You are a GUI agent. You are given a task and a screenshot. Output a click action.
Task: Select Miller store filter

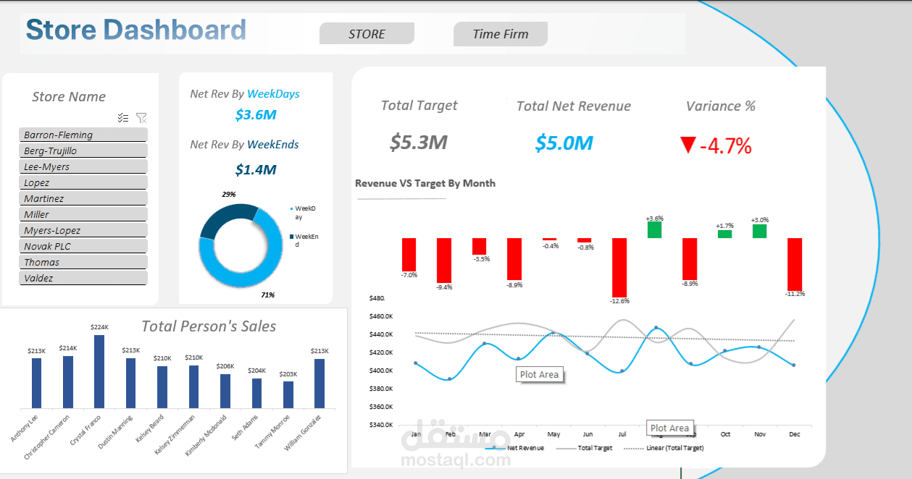83,214
